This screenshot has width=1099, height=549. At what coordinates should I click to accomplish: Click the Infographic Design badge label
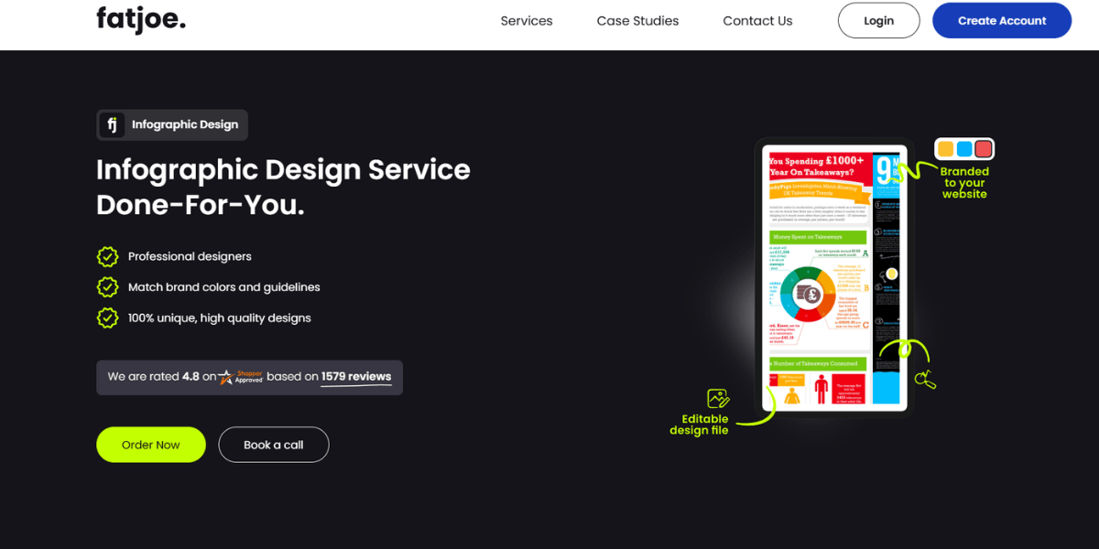tap(185, 124)
